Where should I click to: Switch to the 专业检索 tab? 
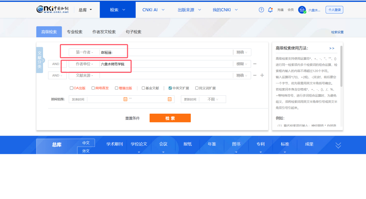tap(75, 32)
